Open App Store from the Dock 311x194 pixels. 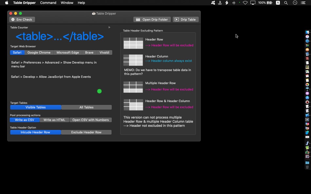pyautogui.click(x=307, y=98)
